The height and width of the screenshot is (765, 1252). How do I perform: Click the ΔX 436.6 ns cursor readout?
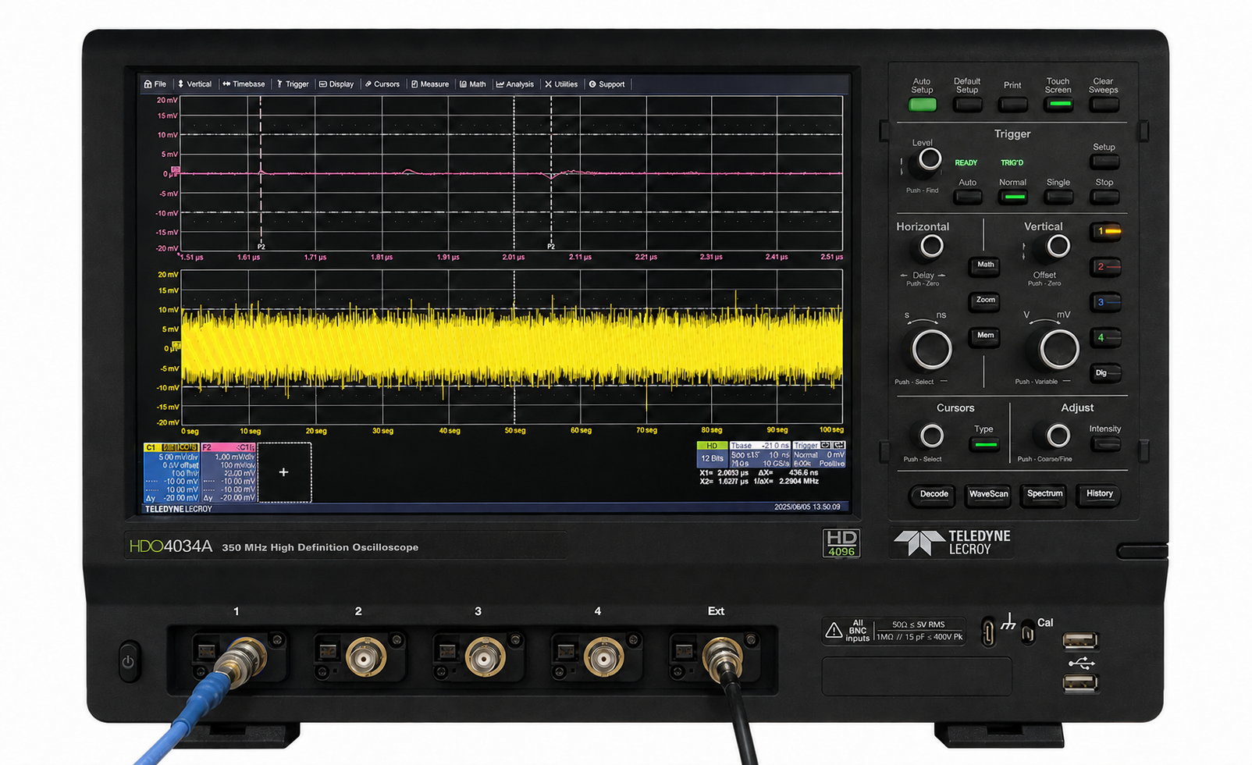click(x=788, y=473)
